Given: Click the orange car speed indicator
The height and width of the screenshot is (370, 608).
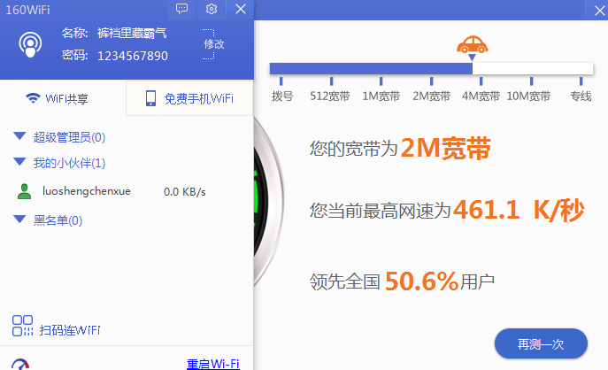Looking at the screenshot, I should tap(472, 44).
